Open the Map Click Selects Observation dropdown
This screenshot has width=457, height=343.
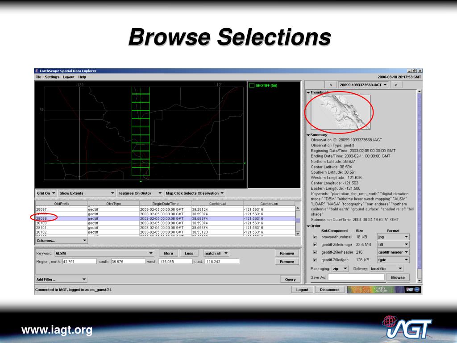pos(195,193)
